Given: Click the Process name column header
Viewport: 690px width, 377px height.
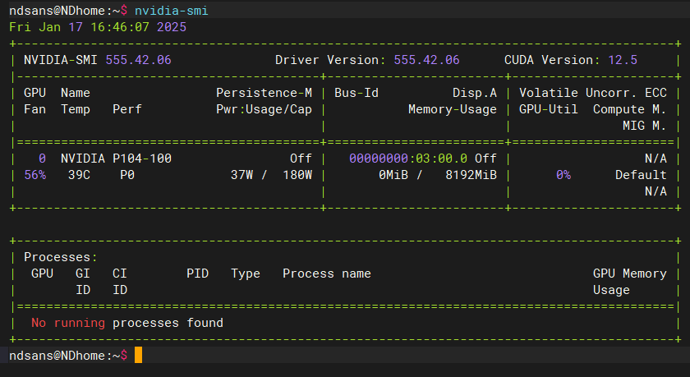Looking at the screenshot, I should coord(327,274).
